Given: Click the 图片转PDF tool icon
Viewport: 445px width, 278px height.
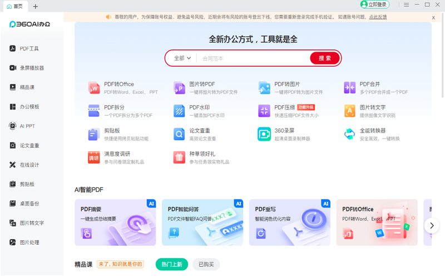Looking at the screenshot, I should (x=179, y=88).
